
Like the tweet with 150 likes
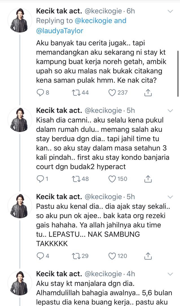[x=113, y=179]
